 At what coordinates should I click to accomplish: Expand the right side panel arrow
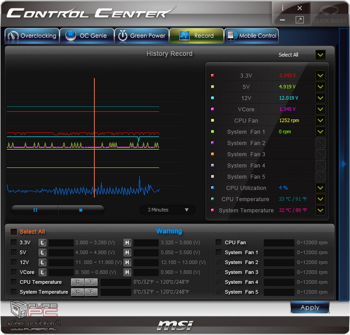coord(344,164)
